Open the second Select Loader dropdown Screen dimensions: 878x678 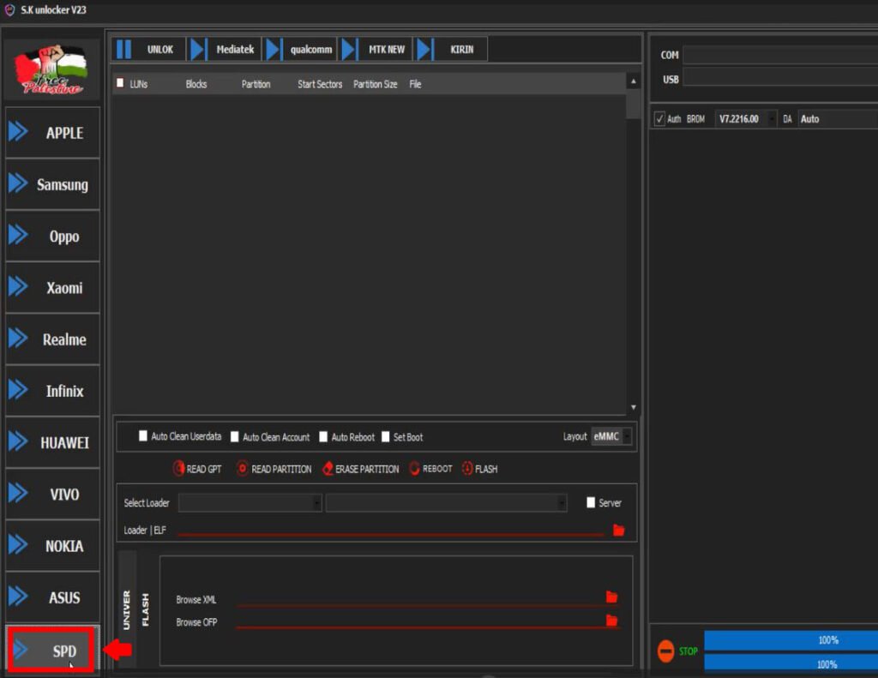click(x=446, y=503)
